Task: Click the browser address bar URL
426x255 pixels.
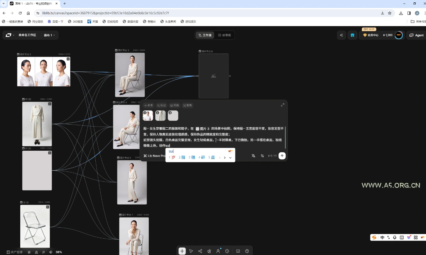Action: tap(105, 13)
